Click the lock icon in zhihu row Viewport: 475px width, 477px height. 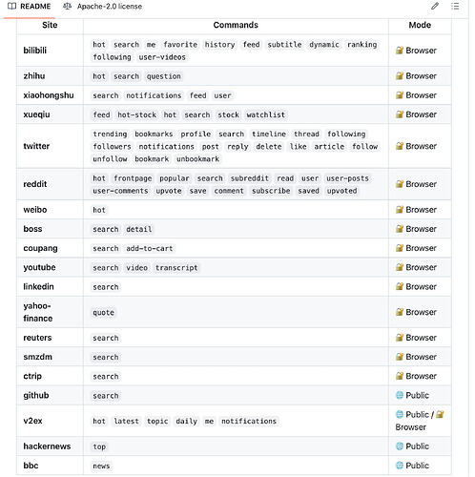(x=400, y=76)
